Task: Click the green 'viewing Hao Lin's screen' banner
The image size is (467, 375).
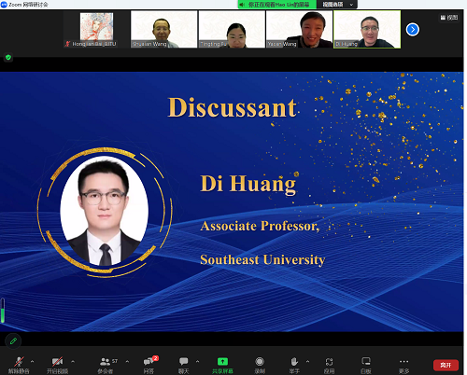Action: [x=277, y=5]
